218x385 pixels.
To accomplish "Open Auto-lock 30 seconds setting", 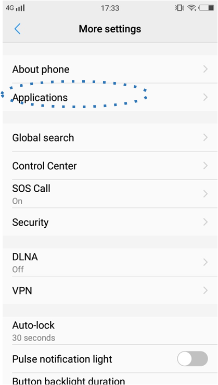I will click(x=110, y=331).
